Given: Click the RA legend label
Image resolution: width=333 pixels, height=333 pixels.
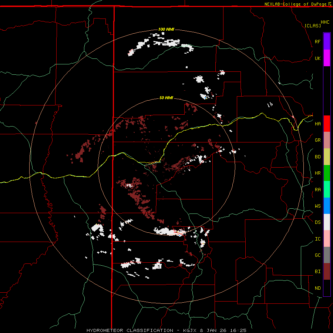Looking at the screenshot, I should click(x=317, y=190).
